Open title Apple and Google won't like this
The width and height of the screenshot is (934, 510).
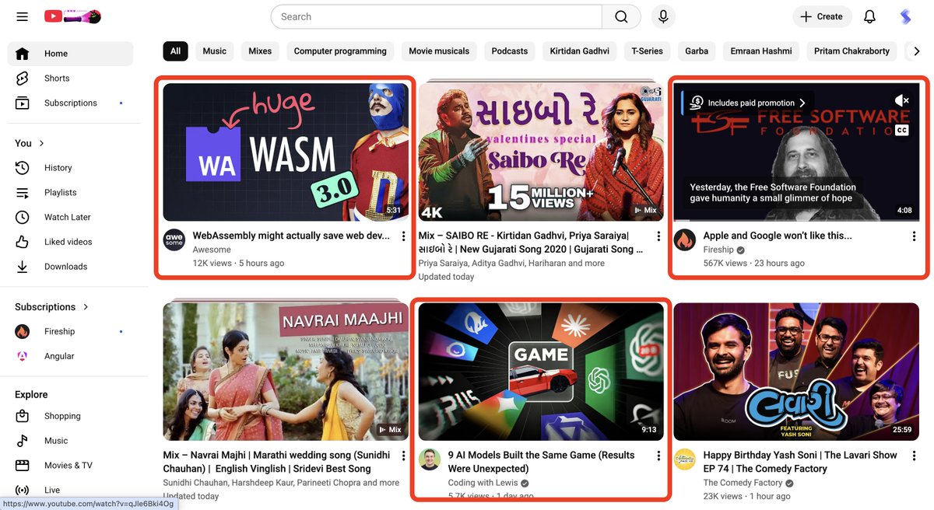pyautogui.click(x=778, y=236)
